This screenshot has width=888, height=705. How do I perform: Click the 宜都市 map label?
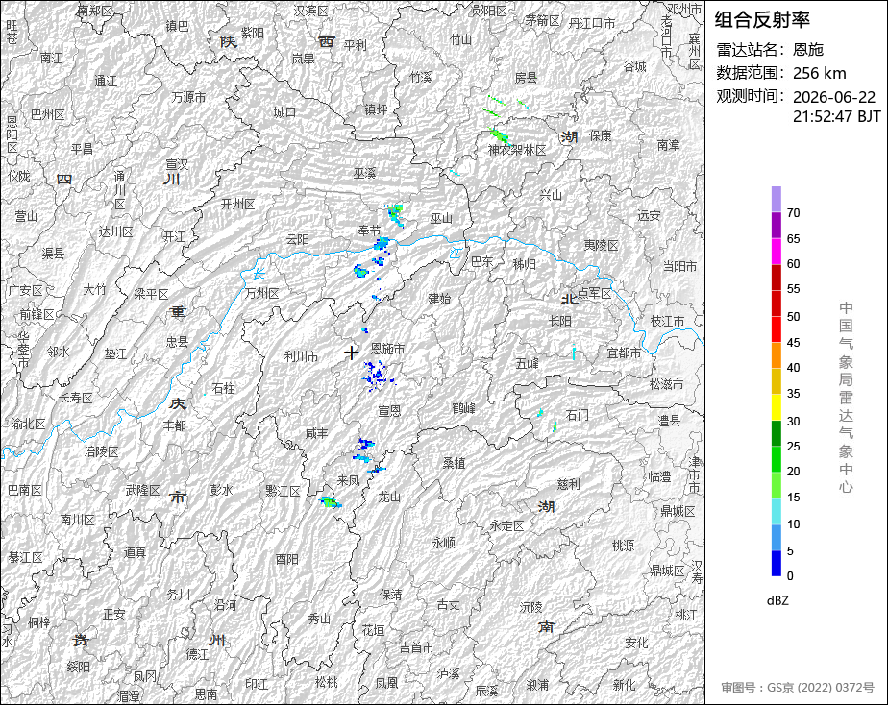[624, 353]
